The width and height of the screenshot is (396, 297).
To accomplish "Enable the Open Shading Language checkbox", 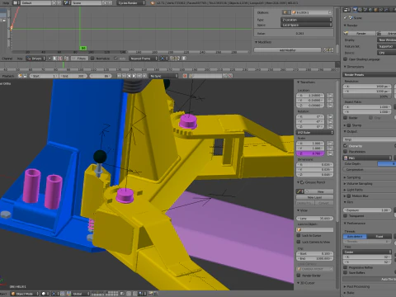I will (x=346, y=59).
